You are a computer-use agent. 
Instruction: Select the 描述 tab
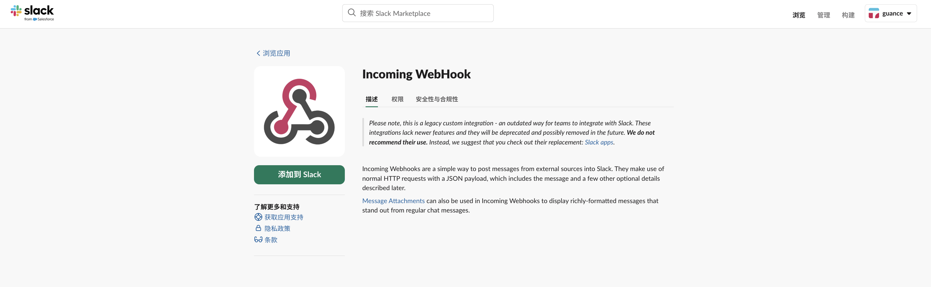coord(371,99)
